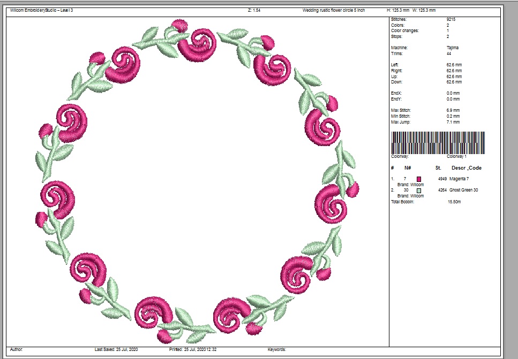The width and height of the screenshot is (518, 359).
Task: Click the Trims value 44
Action: (x=449, y=54)
